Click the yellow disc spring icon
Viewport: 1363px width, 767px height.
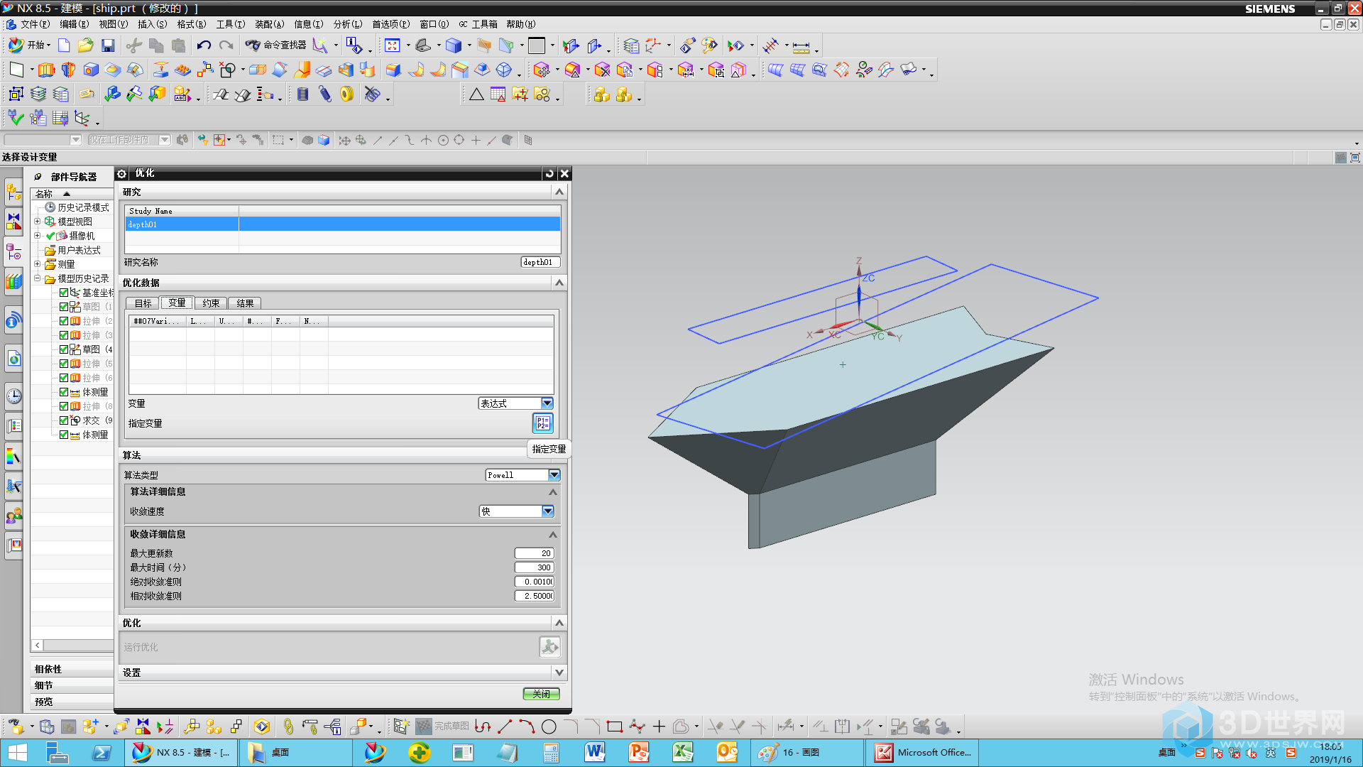[x=346, y=94]
